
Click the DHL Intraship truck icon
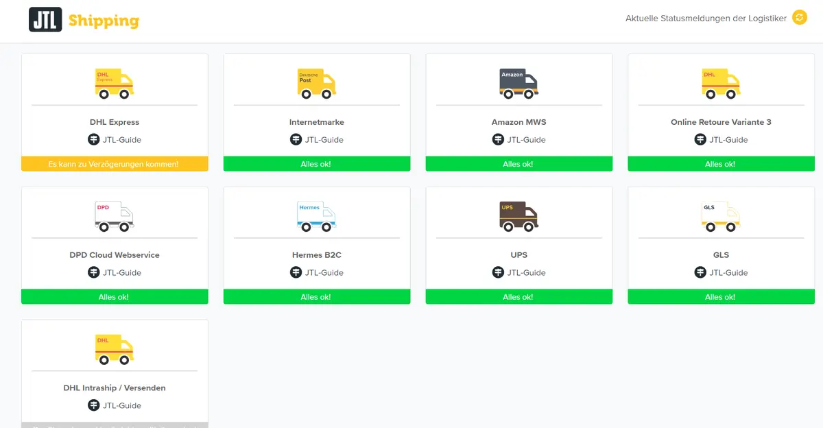115,349
